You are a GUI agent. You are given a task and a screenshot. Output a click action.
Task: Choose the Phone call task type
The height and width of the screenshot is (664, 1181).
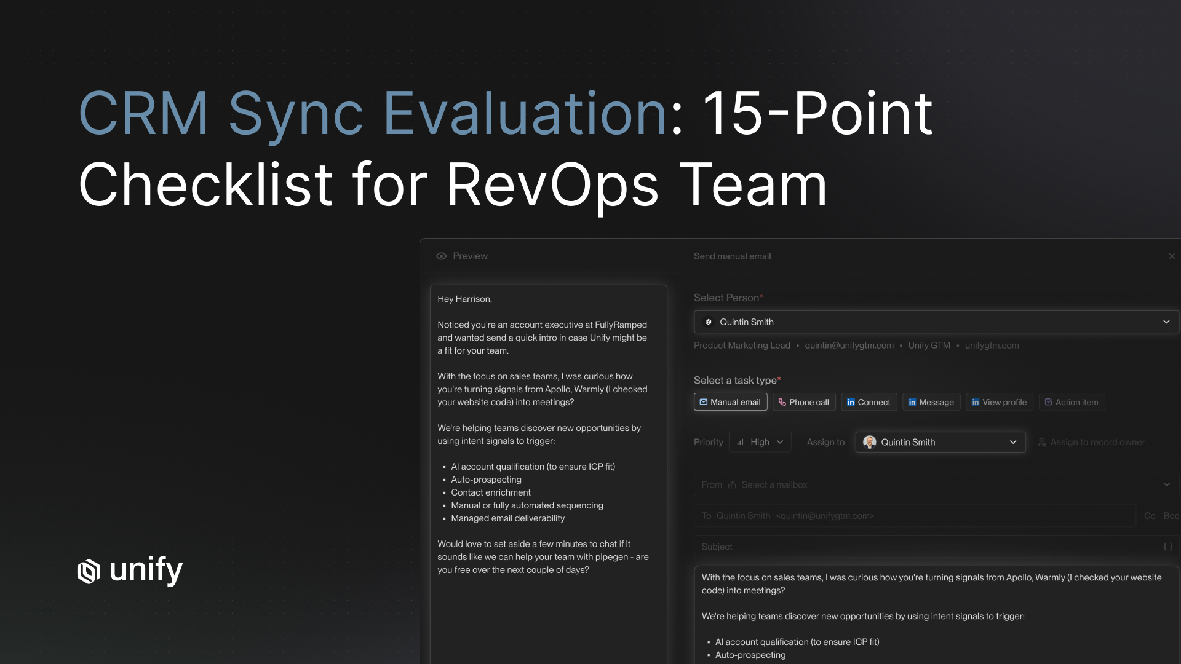(x=803, y=402)
